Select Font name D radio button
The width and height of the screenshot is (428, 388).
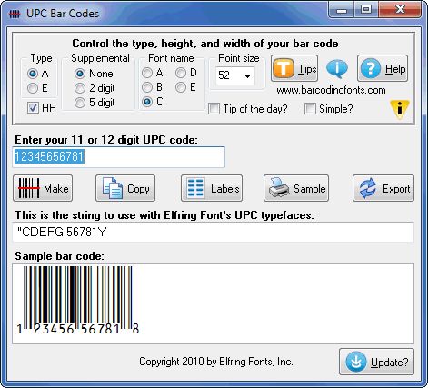181,73
